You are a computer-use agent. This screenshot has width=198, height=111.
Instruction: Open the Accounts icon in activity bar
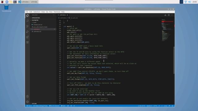point(28,97)
